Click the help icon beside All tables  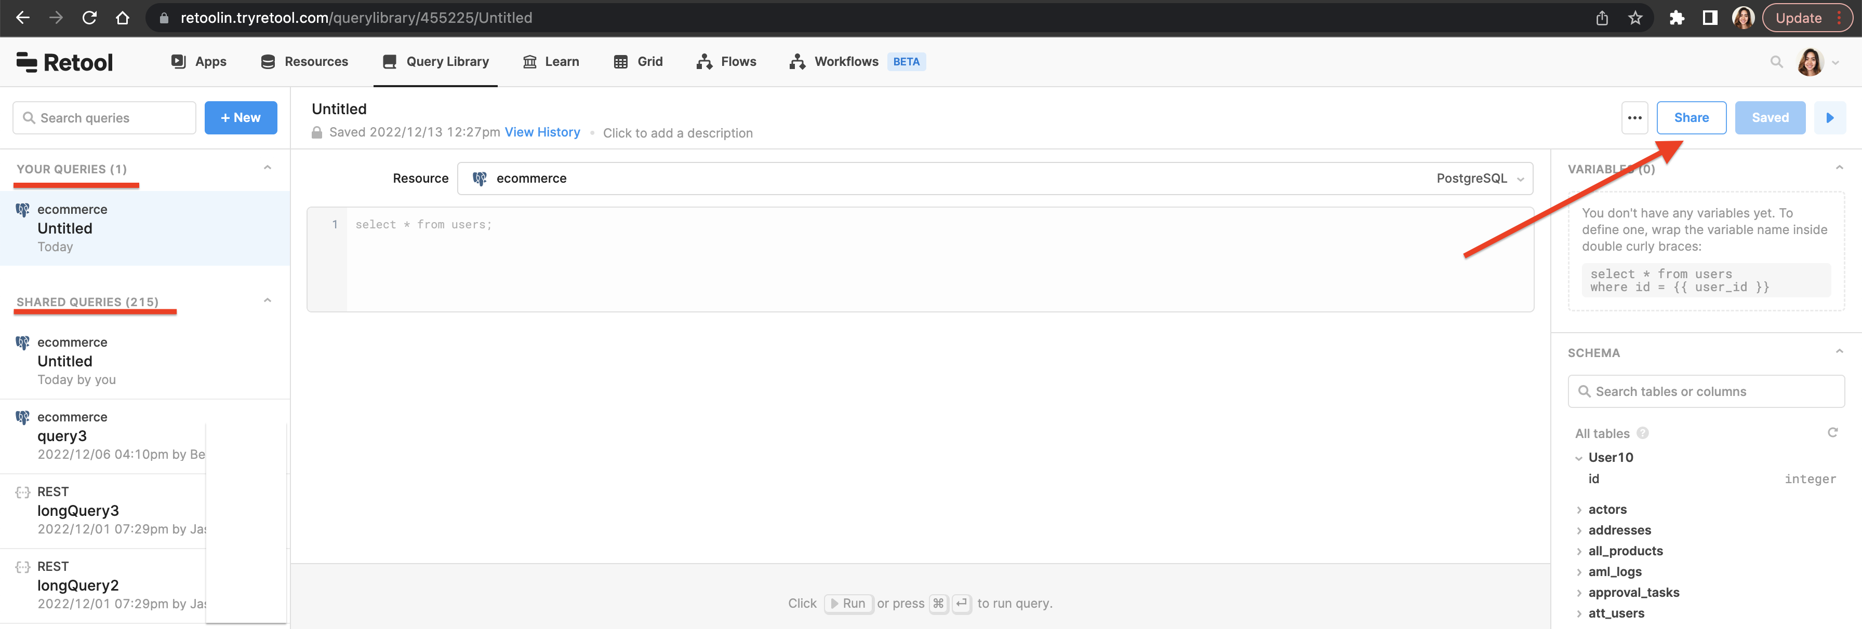[1642, 433]
